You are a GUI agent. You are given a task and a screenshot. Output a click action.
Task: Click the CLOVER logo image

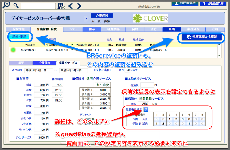pos(151,18)
